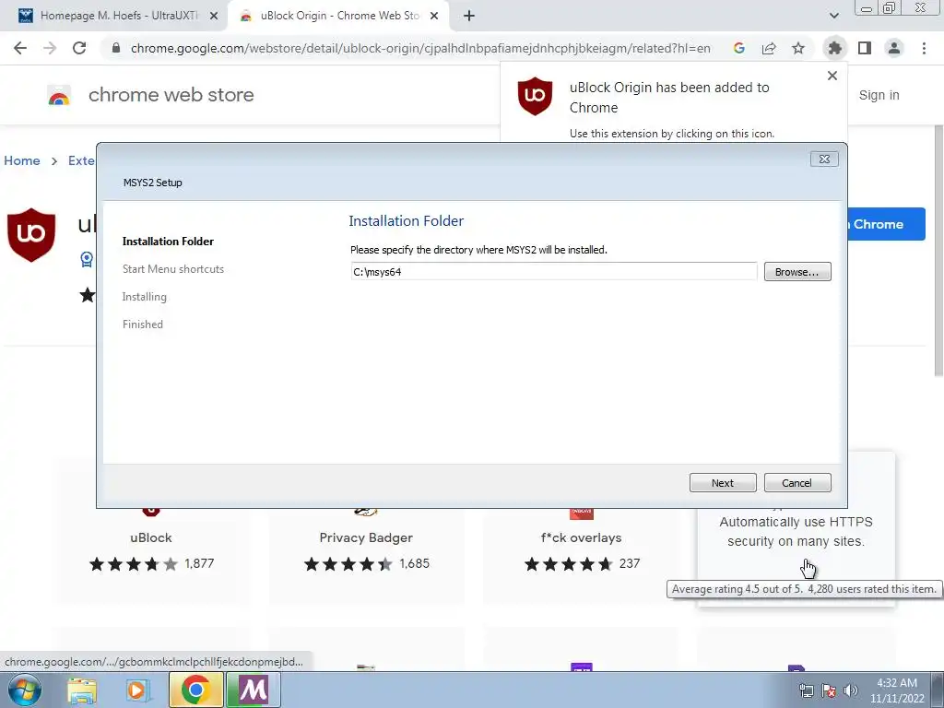Click f*ck overlays star rating 237
Viewport: 944px width, 708px height.
click(581, 564)
